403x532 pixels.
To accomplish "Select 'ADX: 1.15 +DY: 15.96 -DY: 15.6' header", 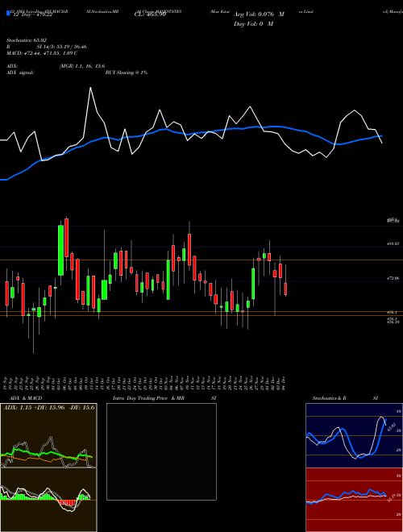I will [49, 407].
